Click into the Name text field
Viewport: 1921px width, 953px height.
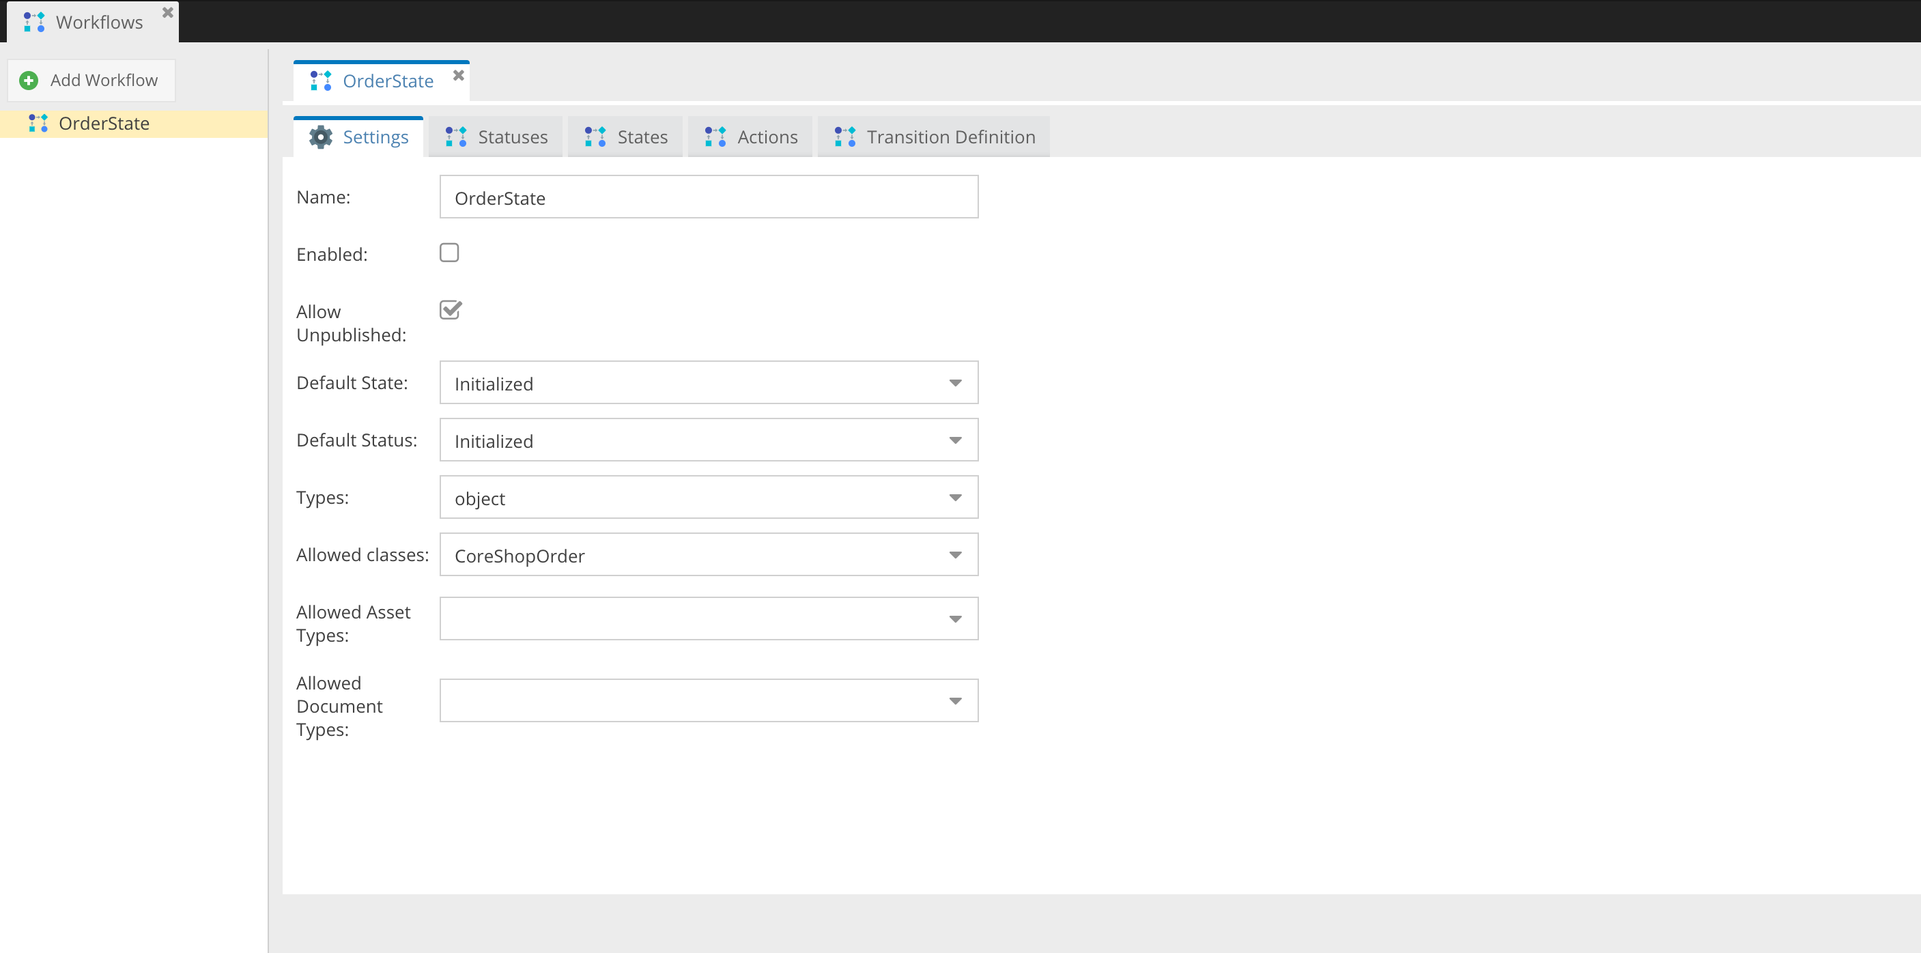pyautogui.click(x=709, y=197)
